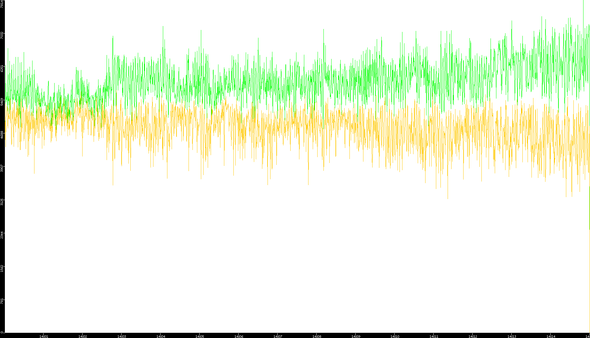Image resolution: width=590 pixels, height=338 pixels.
Task: Click the 1562 value on the vertical axis
Action: 2,268
